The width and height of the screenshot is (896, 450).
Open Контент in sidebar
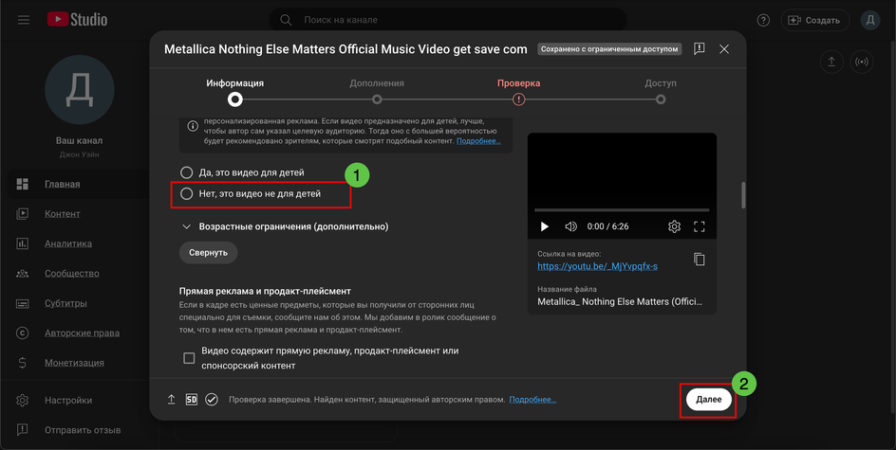63,213
